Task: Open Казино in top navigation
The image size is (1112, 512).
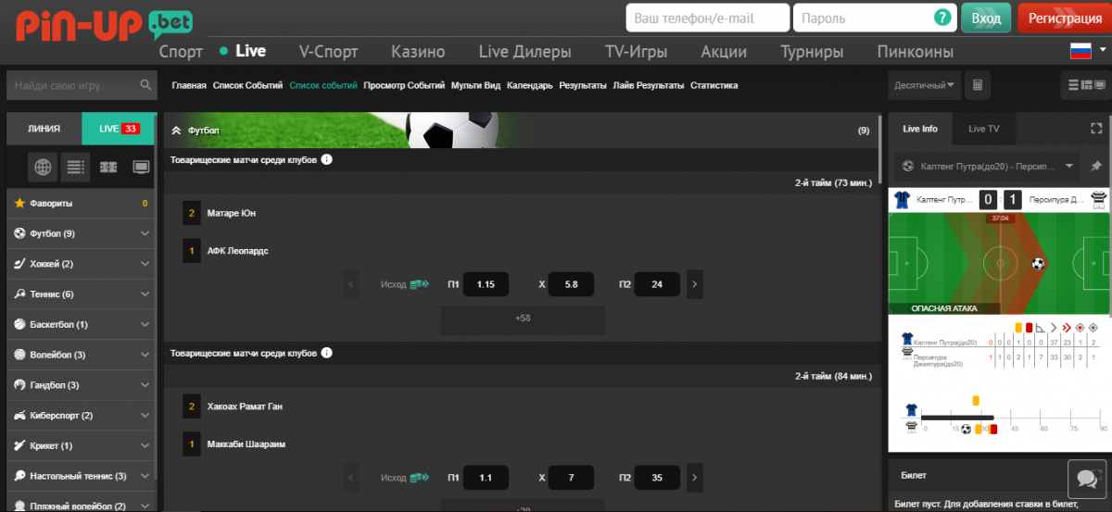Action: 418,52
